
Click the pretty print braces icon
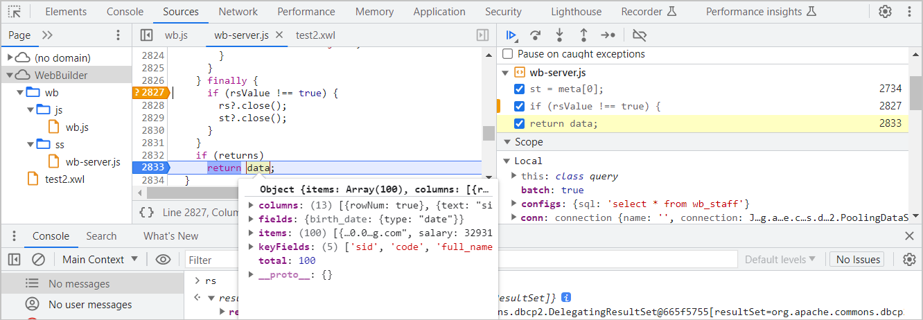146,213
